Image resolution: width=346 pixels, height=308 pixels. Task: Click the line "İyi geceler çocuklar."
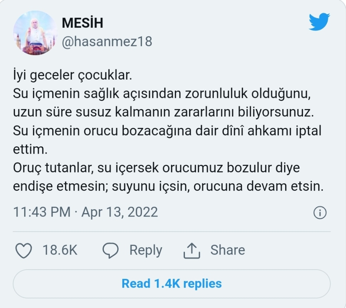73,75
